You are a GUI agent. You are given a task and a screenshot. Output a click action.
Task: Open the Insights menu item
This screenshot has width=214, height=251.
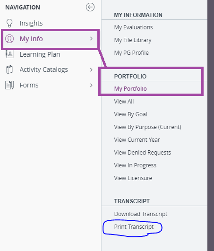click(x=31, y=23)
